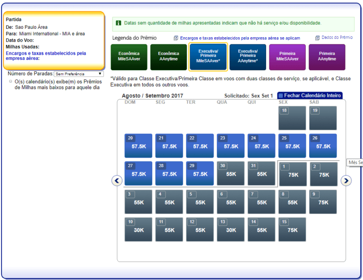Click the previous month arrow icon

point(117,180)
